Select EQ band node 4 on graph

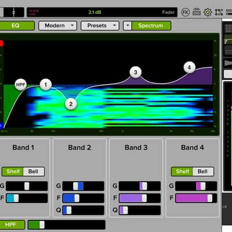coord(190,67)
